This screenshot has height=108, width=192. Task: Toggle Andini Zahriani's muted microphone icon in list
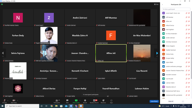(x=186, y=38)
